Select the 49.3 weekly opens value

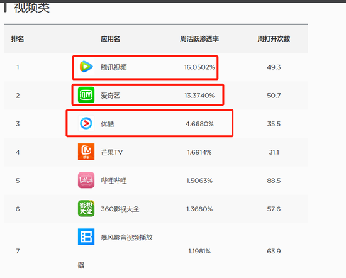[274, 67]
